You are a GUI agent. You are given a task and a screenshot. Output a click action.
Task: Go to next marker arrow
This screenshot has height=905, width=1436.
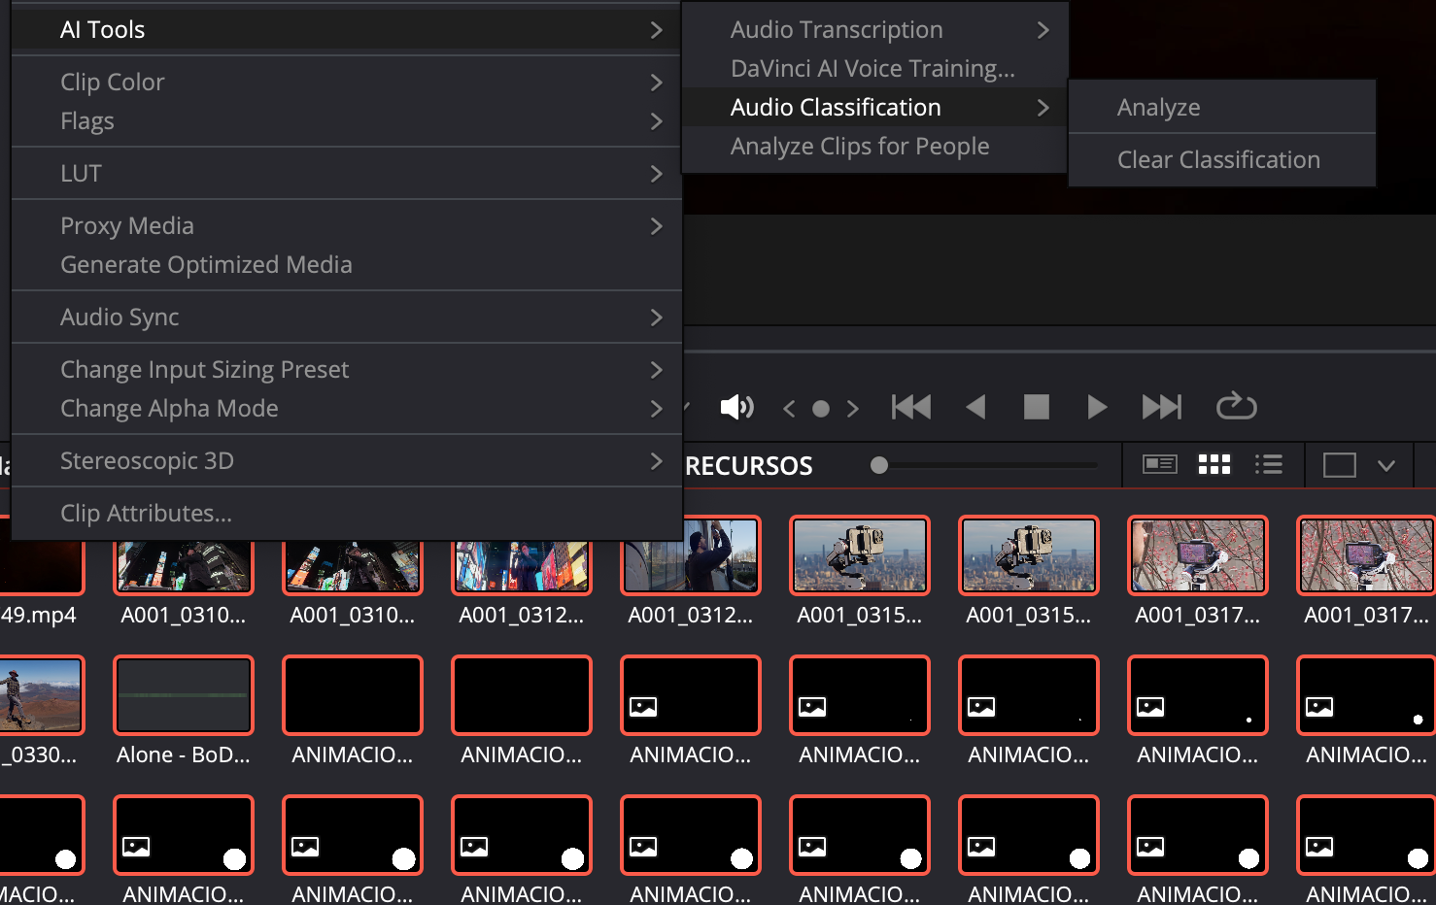pos(852,409)
